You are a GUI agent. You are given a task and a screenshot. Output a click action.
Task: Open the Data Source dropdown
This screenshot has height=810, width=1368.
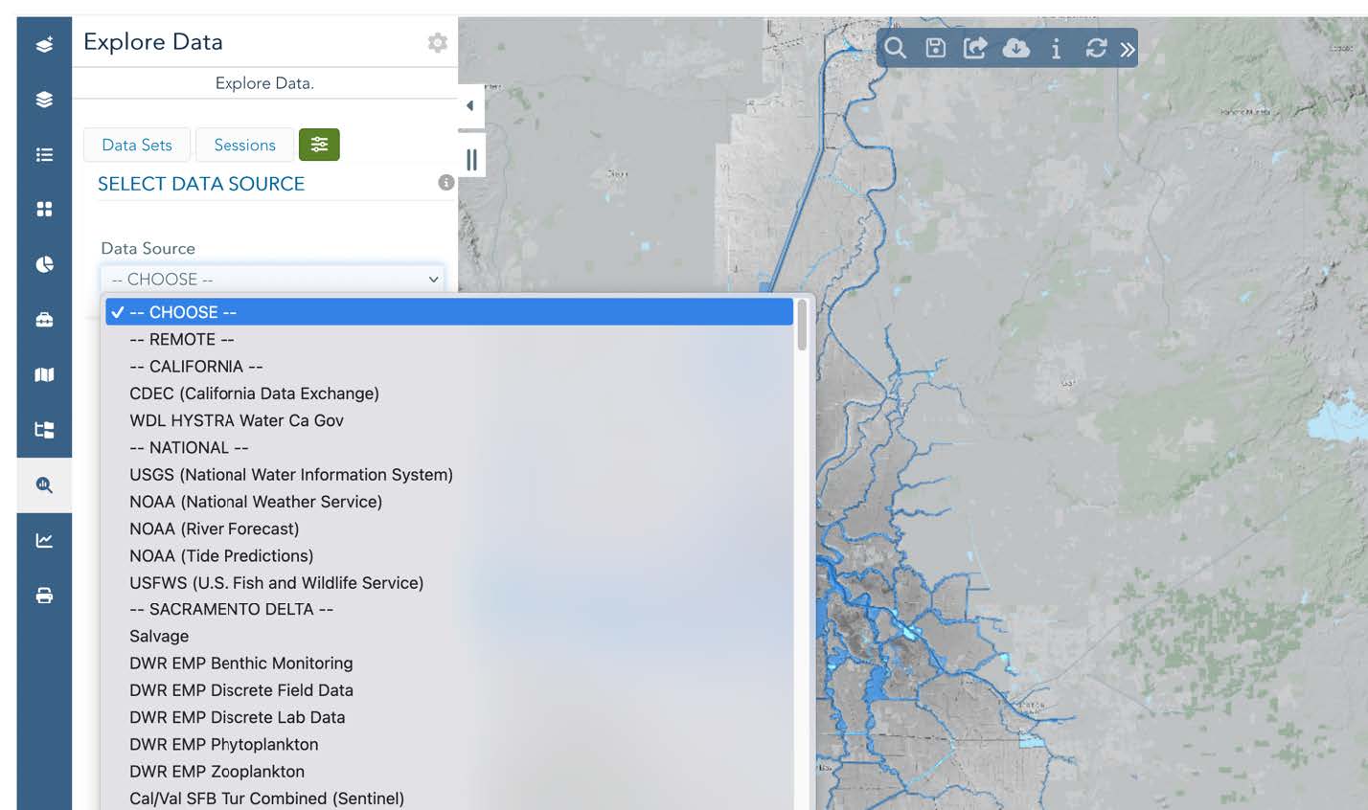pyautogui.click(x=272, y=280)
